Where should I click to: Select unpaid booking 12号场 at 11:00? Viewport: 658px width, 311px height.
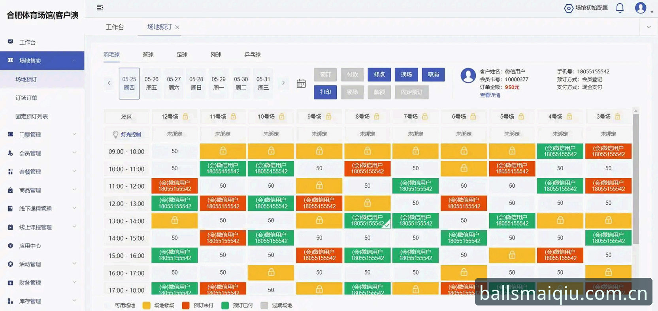click(x=175, y=186)
